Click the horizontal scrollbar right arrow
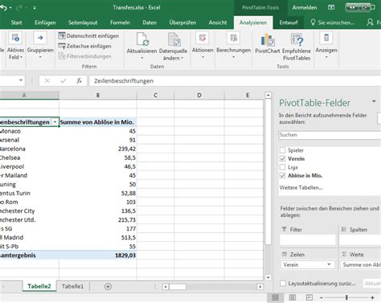Viewport: 381px width, 303px height. click(x=260, y=287)
